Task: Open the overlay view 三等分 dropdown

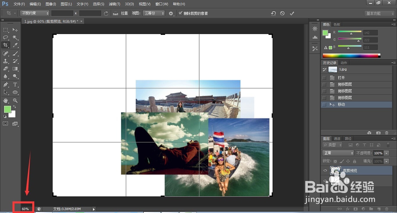Action: (154, 13)
